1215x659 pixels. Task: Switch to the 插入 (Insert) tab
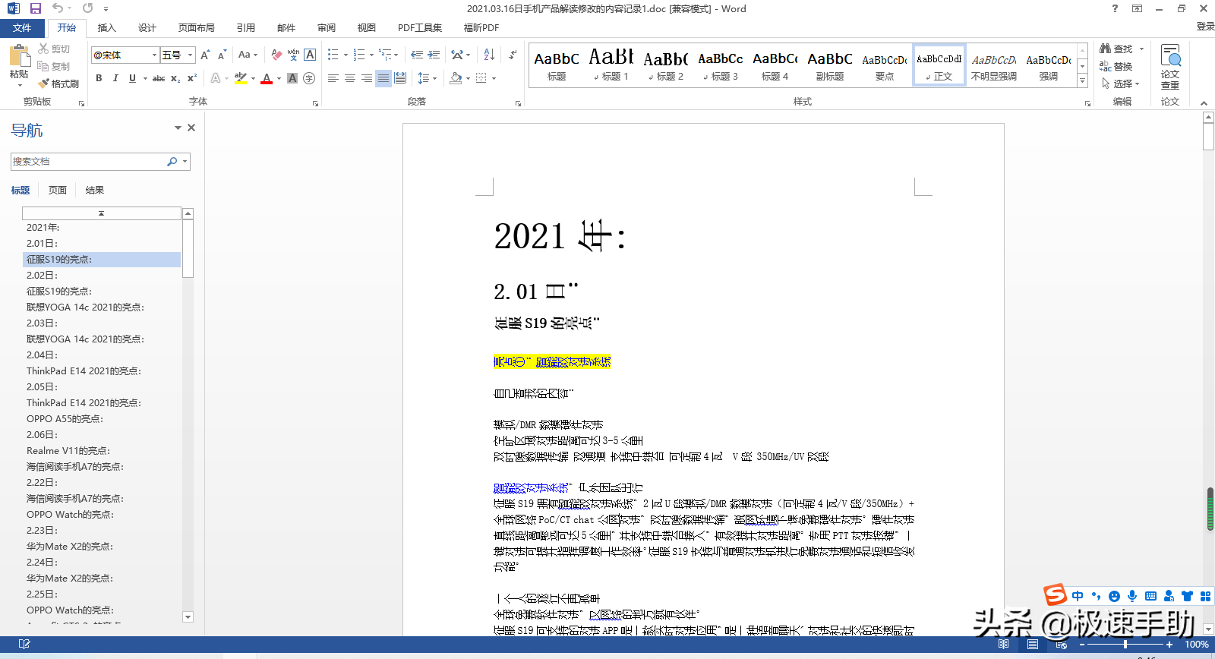click(107, 28)
